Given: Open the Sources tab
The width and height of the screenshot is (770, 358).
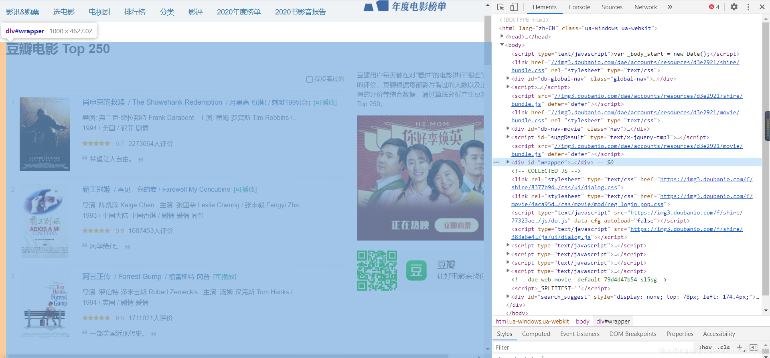Looking at the screenshot, I should (x=612, y=7).
